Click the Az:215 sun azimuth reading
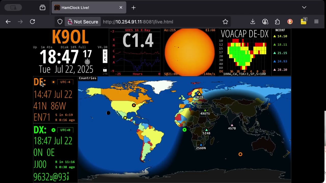The width and height of the screenshot is (326, 183). 170,30
